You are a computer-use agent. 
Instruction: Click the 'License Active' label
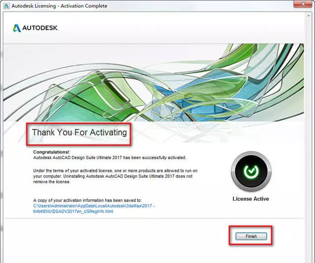(251, 199)
